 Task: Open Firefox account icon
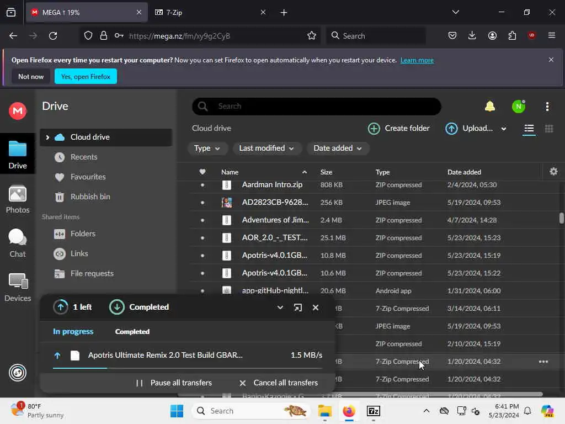coord(492,35)
